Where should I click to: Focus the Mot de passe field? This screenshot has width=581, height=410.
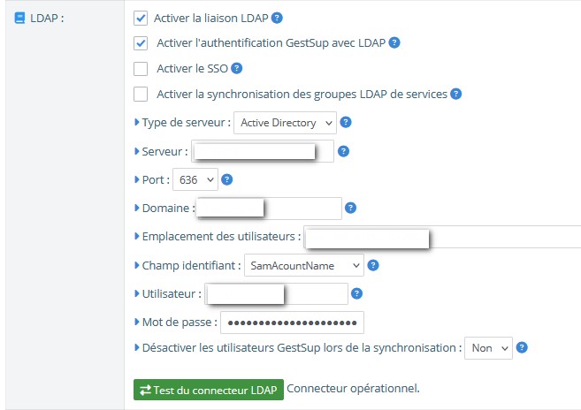tap(292, 323)
